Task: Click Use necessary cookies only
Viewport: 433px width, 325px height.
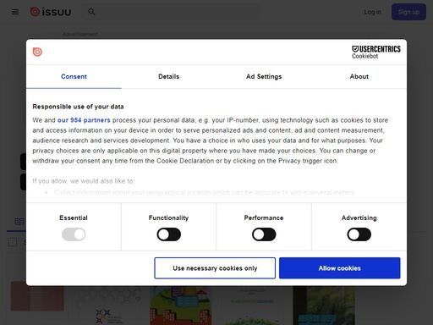Action: [215, 268]
